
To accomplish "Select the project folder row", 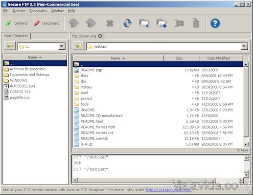I will [x=158, y=98].
